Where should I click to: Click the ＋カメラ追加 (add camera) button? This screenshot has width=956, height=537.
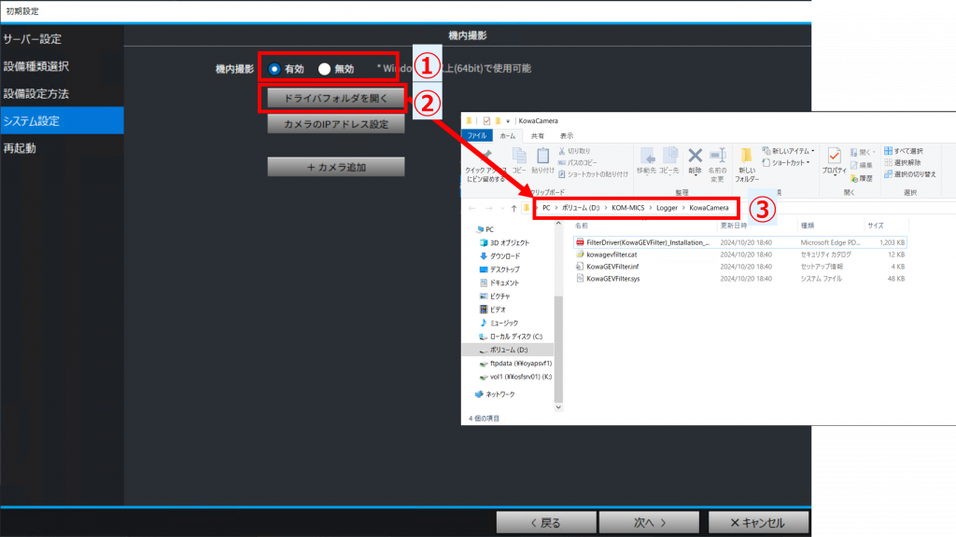[x=335, y=167]
